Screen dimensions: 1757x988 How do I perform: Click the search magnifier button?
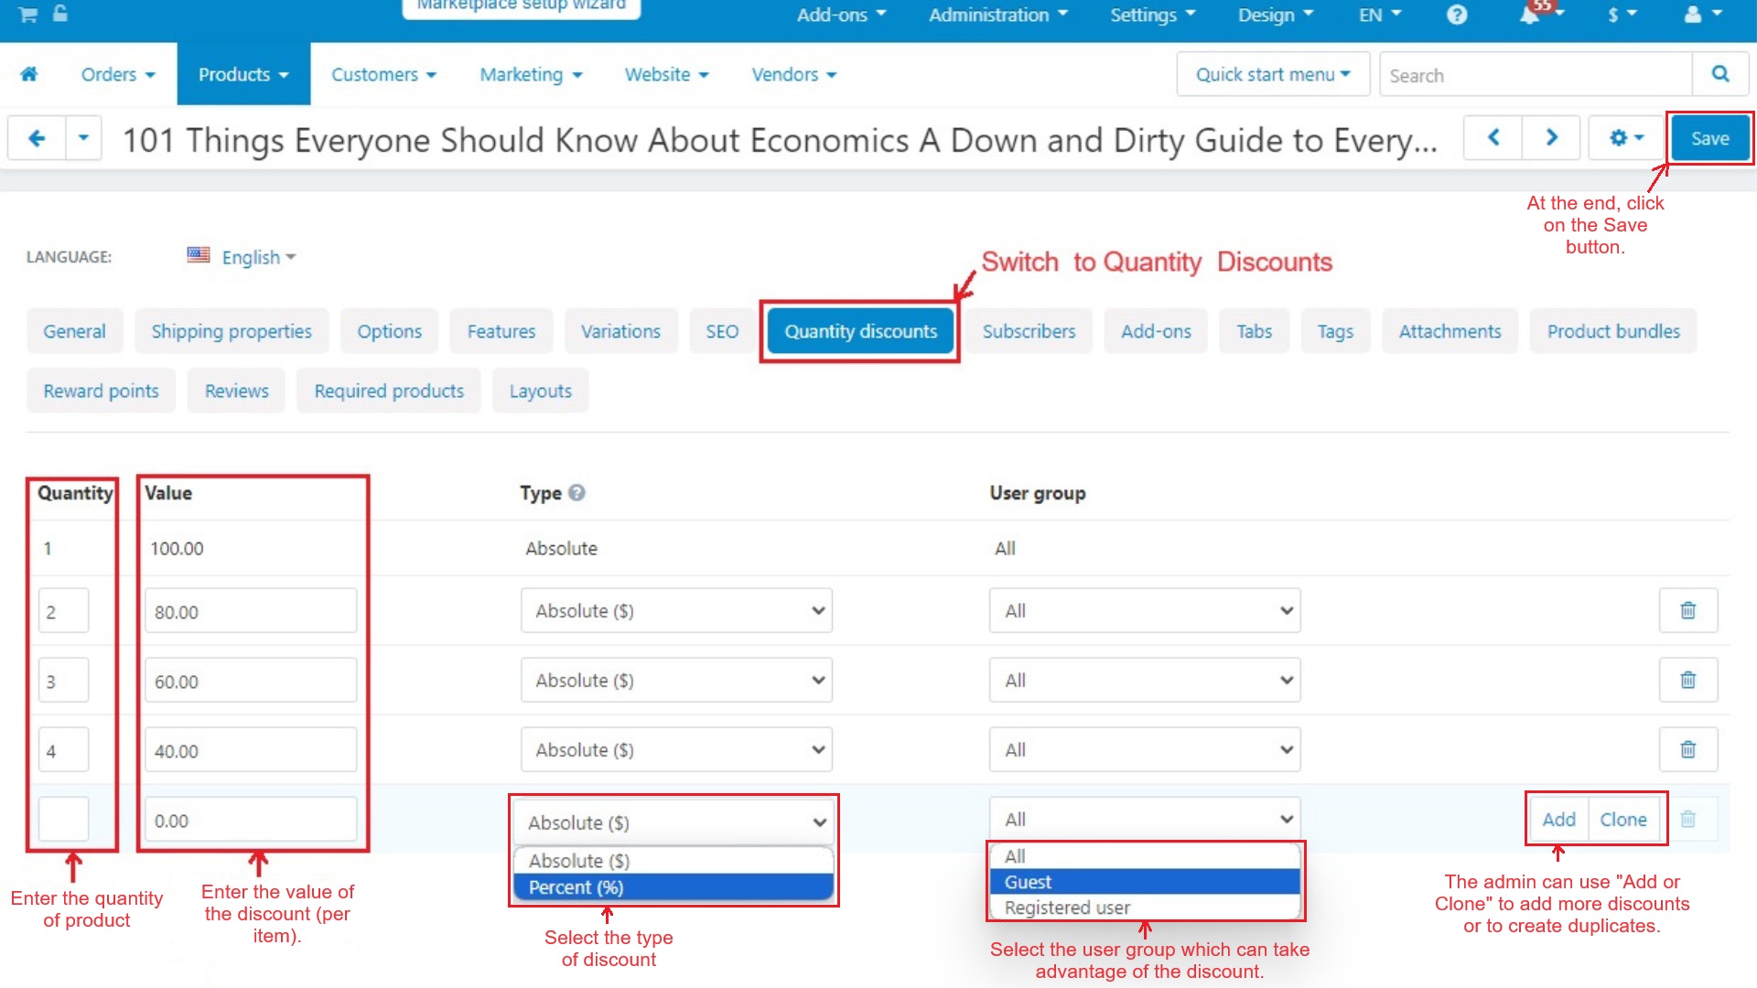[1720, 74]
